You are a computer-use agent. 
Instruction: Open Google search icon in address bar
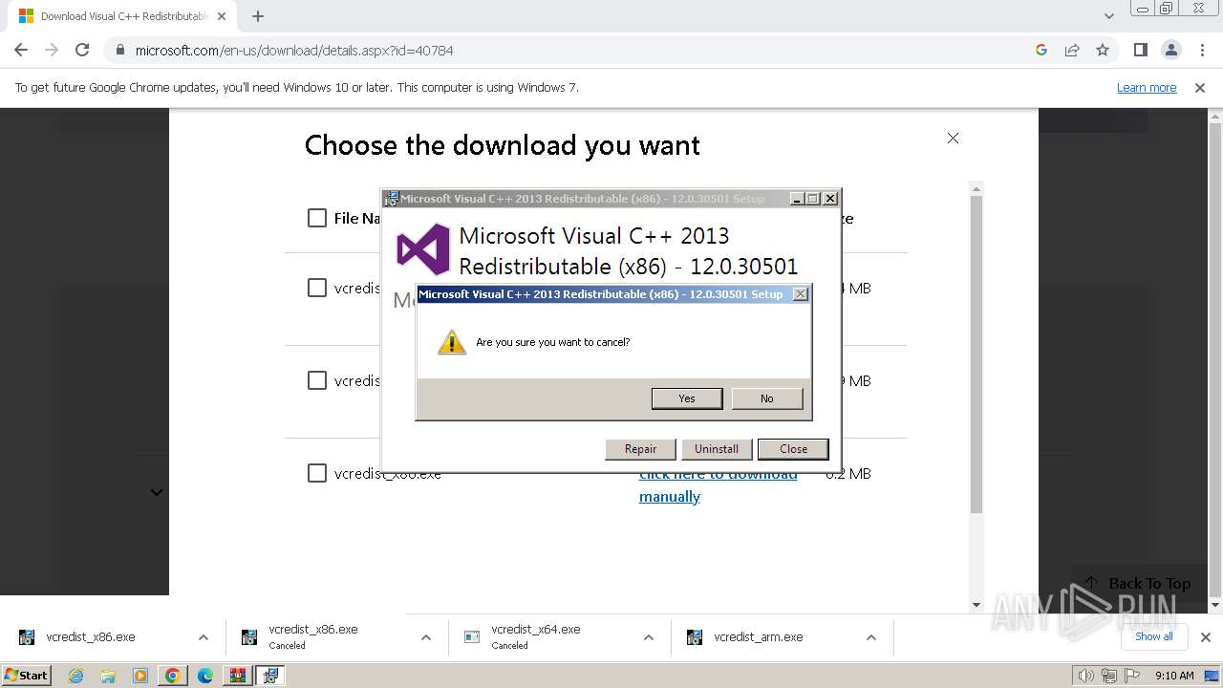click(1041, 50)
